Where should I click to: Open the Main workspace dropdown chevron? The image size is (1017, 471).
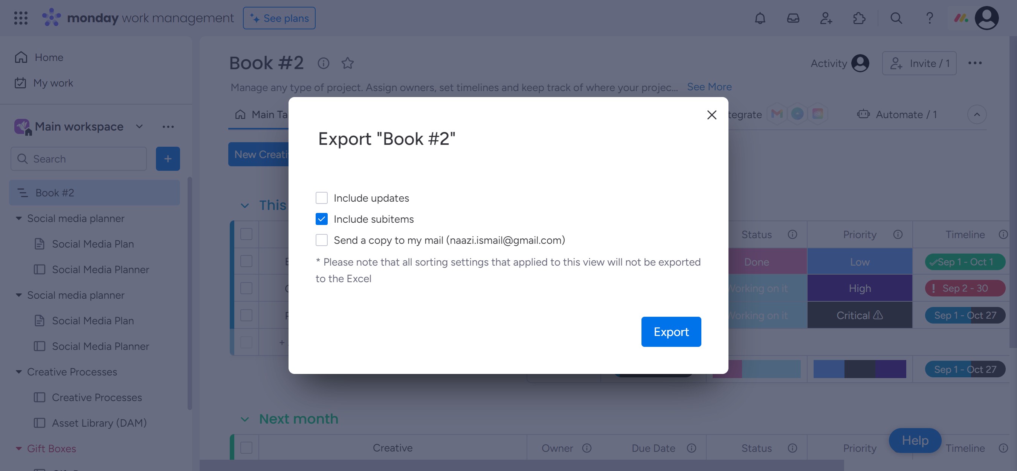(x=139, y=126)
